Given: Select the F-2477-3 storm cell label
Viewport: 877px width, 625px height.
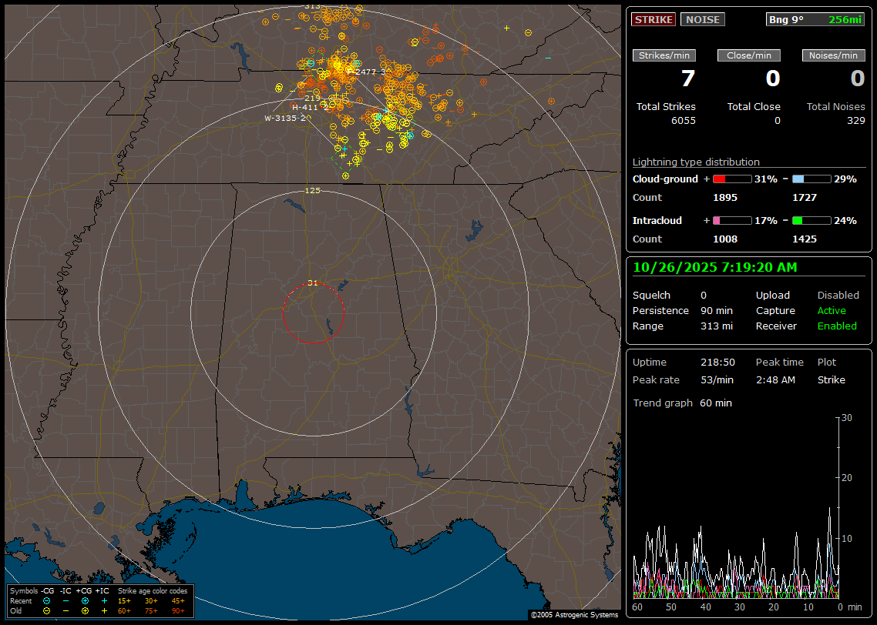Looking at the screenshot, I should (x=365, y=72).
